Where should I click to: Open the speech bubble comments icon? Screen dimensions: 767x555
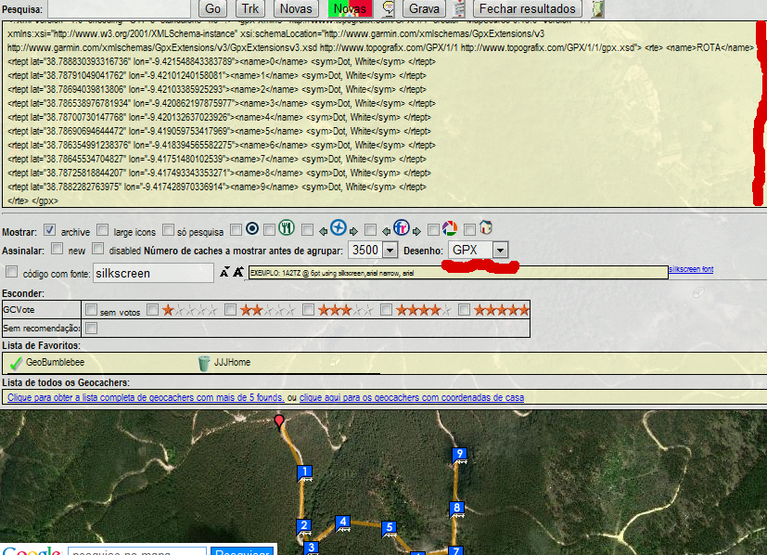pos(388,8)
